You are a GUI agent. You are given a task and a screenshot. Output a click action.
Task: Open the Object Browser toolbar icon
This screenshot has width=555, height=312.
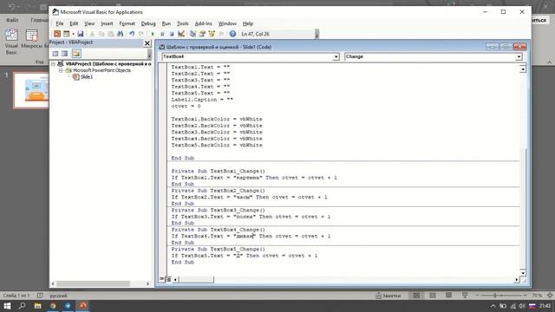212,34
